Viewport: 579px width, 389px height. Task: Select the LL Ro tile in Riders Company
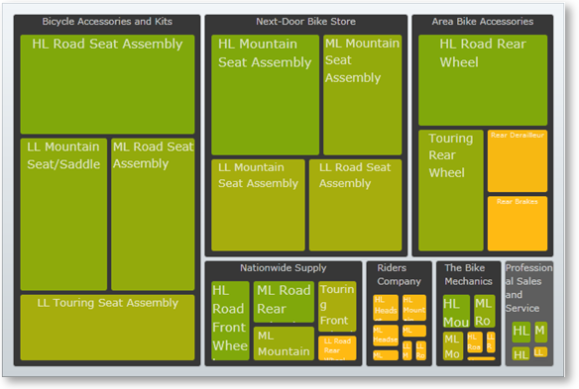click(x=420, y=350)
